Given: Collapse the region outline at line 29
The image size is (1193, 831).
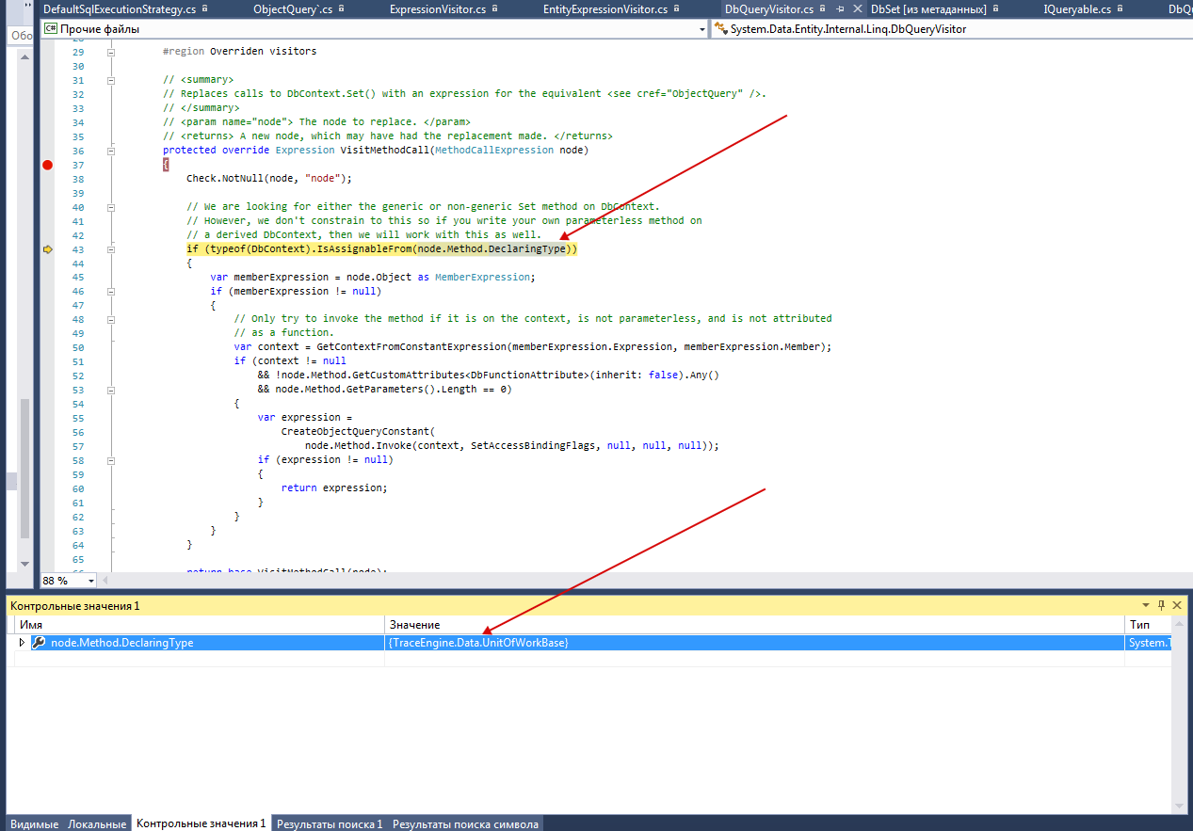Looking at the screenshot, I should click(110, 52).
